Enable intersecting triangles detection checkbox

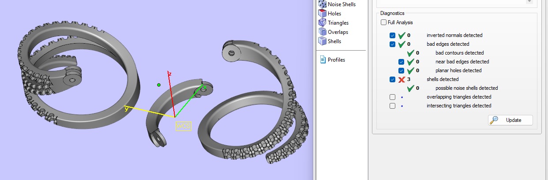tap(393, 106)
